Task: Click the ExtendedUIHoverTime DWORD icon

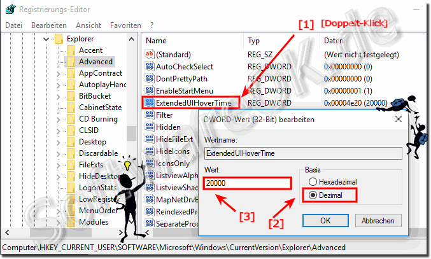Action: pos(149,102)
